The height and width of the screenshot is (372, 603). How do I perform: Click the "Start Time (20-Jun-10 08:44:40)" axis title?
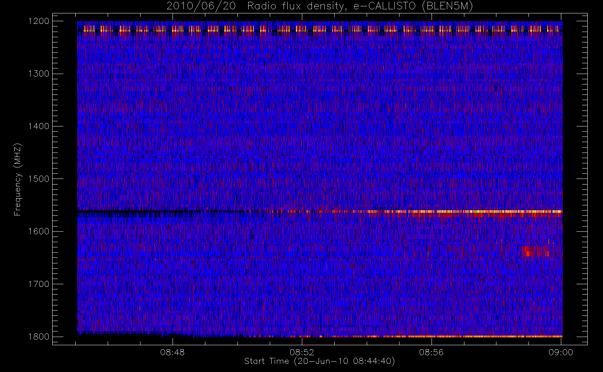(320, 361)
